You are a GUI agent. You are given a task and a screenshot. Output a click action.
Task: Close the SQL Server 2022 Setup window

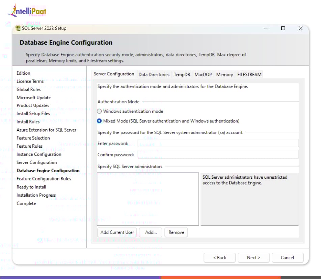pyautogui.click(x=300, y=28)
